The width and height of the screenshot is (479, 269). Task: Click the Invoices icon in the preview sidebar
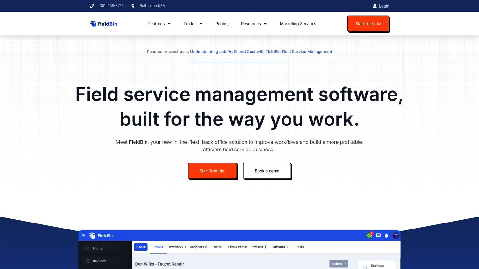pyautogui.click(x=87, y=261)
